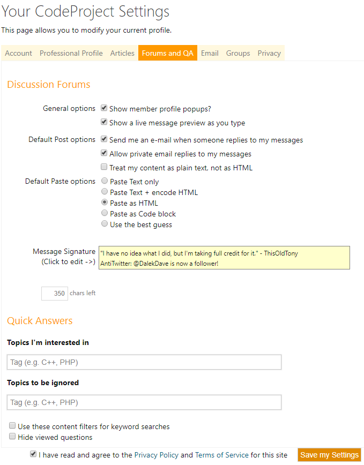Click the Quick Answers heading
Screen dimensions: 364x465
coord(40,321)
